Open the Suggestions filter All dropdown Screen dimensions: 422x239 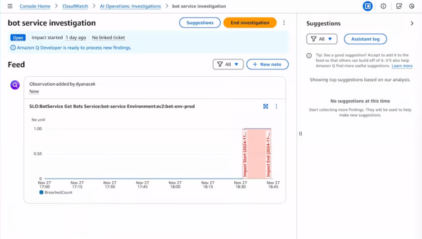point(321,39)
